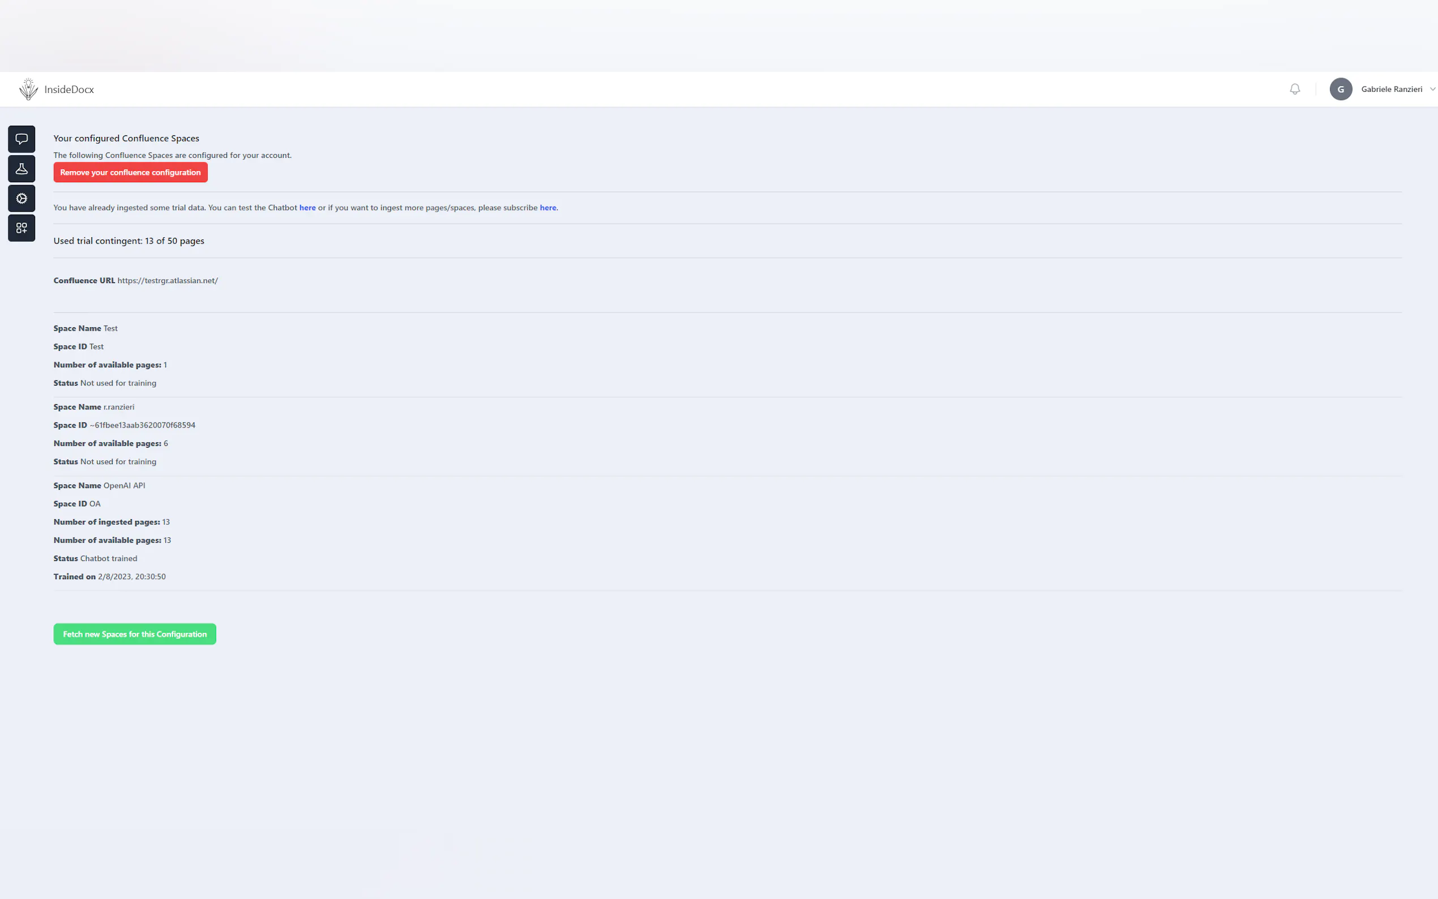
Task: Click the InsideDocx brand name text
Action: tap(69, 89)
